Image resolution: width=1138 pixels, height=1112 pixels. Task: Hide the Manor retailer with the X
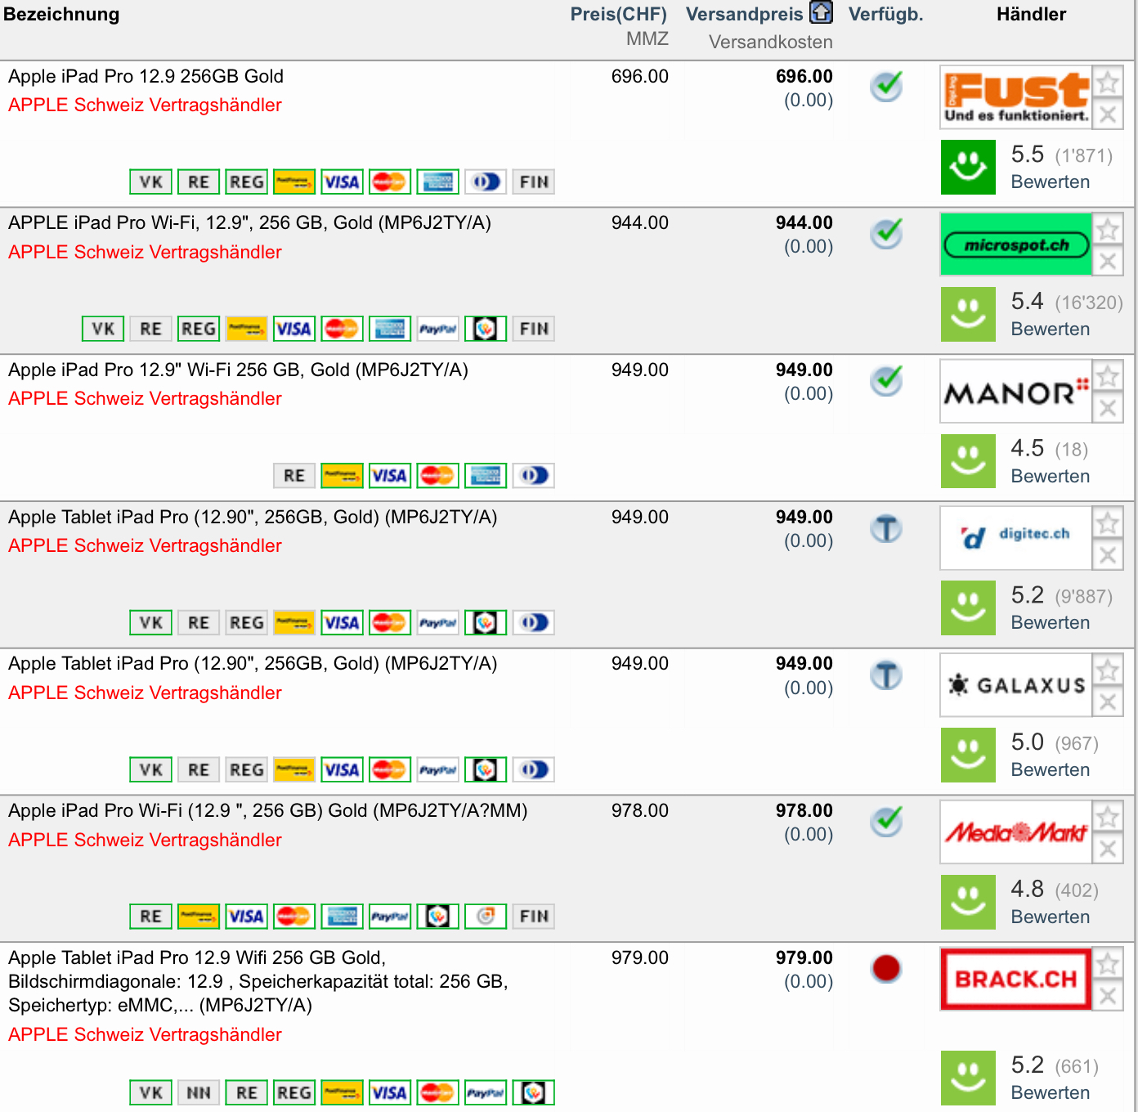pos(1108,408)
